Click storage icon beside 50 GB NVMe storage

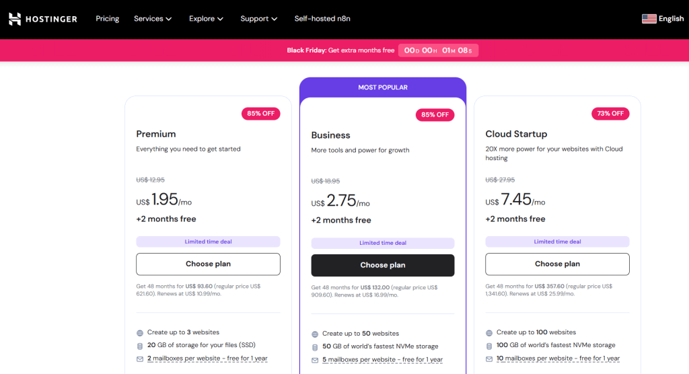(x=315, y=347)
